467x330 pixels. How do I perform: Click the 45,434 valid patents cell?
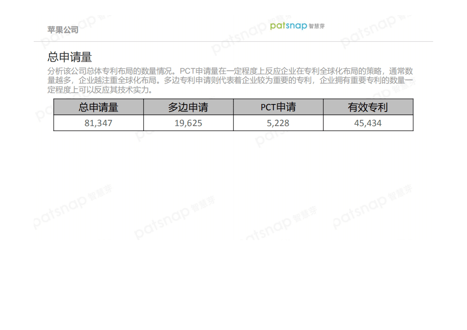pos(368,123)
